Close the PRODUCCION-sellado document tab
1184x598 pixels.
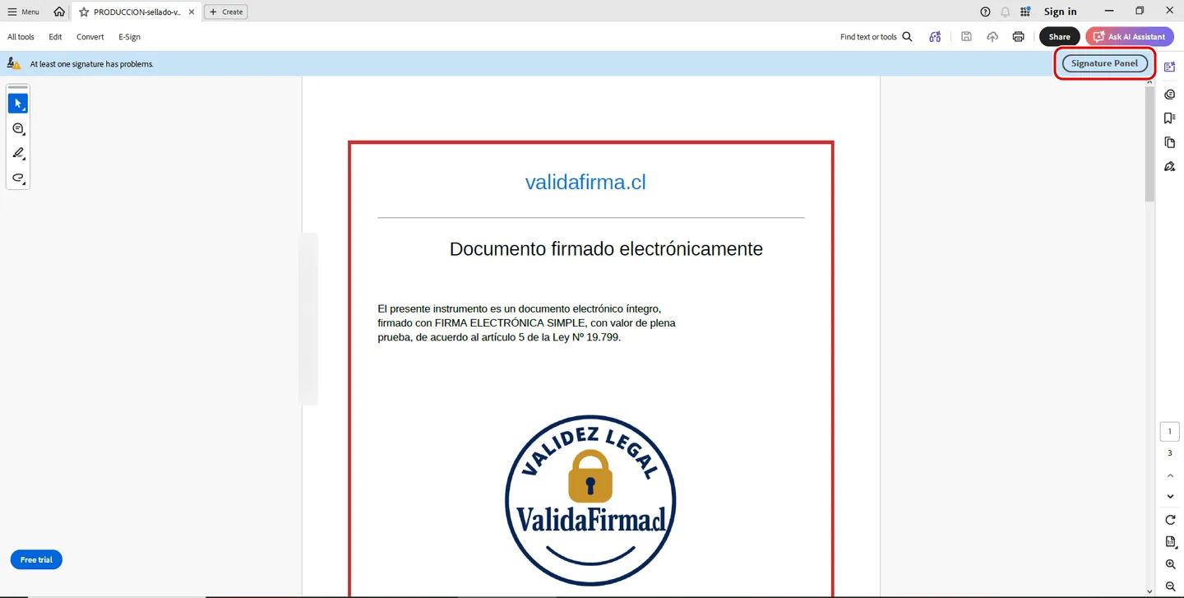[x=192, y=12]
